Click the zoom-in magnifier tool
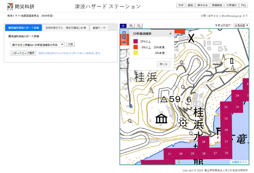254x173 pixels. (131, 26)
